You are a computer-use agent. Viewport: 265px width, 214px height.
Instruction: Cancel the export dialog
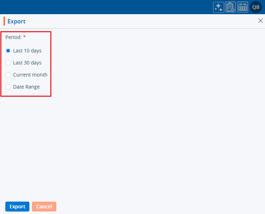point(44,207)
